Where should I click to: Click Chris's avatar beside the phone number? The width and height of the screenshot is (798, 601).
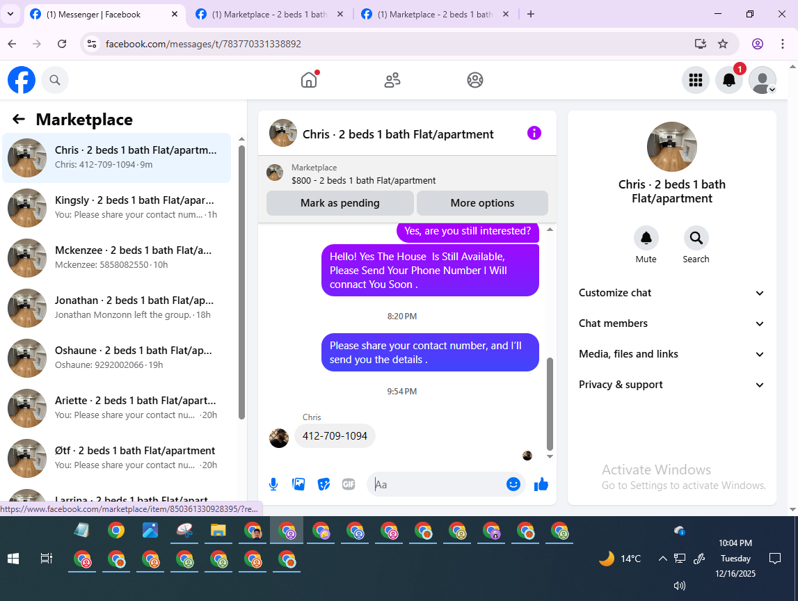coord(279,438)
